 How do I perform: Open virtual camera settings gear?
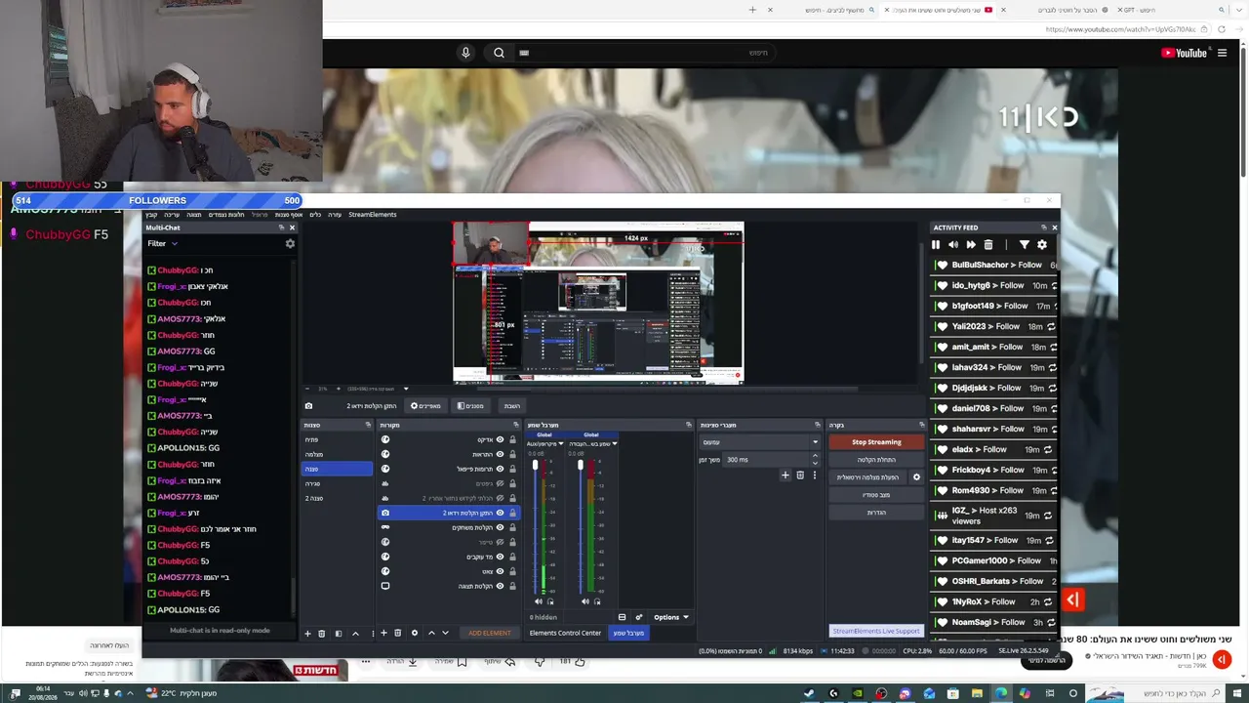pos(915,477)
